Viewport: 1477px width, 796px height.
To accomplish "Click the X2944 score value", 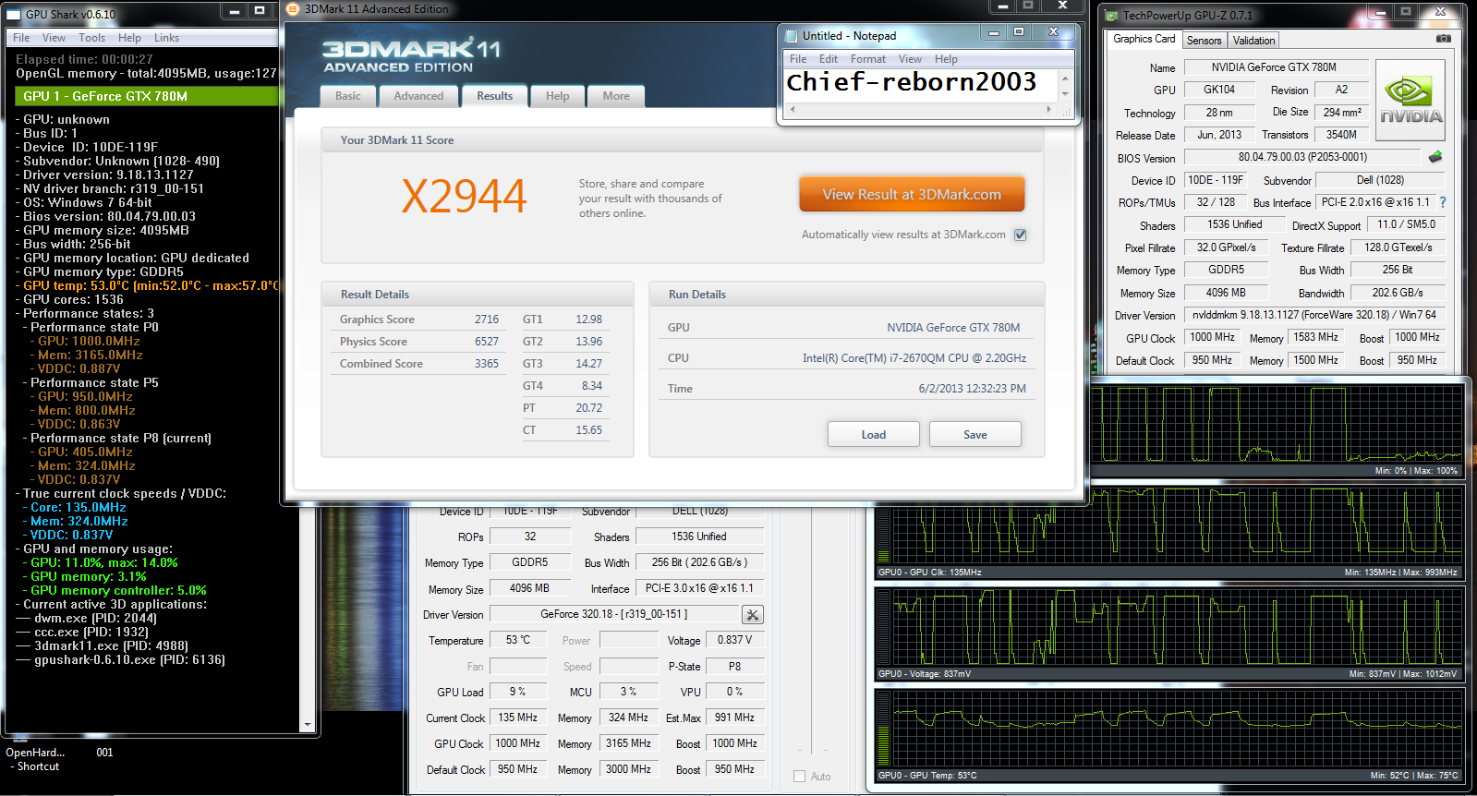I will coord(464,196).
